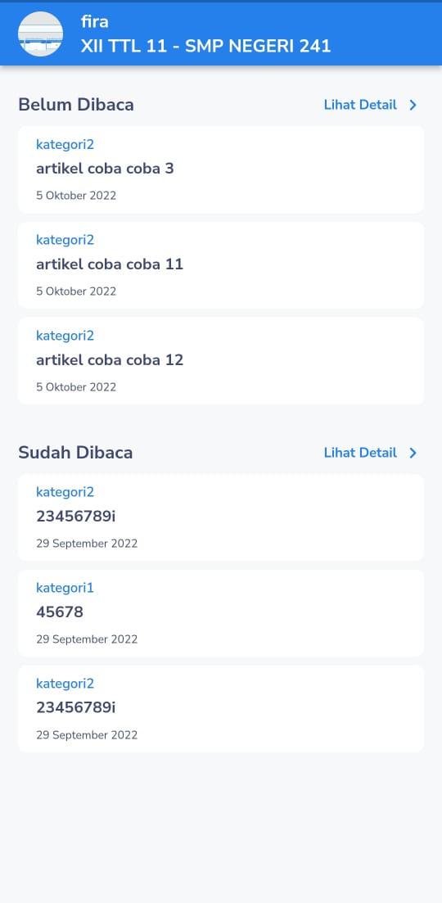Image resolution: width=442 pixels, height=903 pixels.
Task: Open article 'artikel coba coba 12'
Action: tap(221, 361)
